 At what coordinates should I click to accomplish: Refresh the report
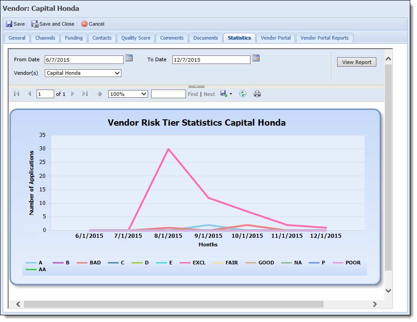[x=242, y=94]
